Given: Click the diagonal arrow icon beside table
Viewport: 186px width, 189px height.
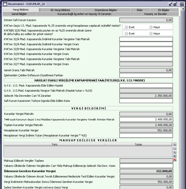Looking at the screenshot, I should click(x=175, y=156).
